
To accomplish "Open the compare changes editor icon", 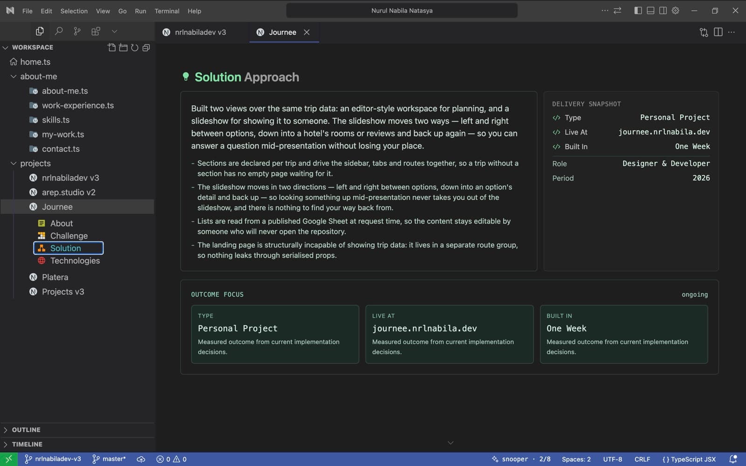I will (704, 32).
